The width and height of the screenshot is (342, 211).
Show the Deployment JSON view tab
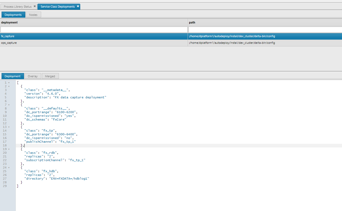coord(13,76)
